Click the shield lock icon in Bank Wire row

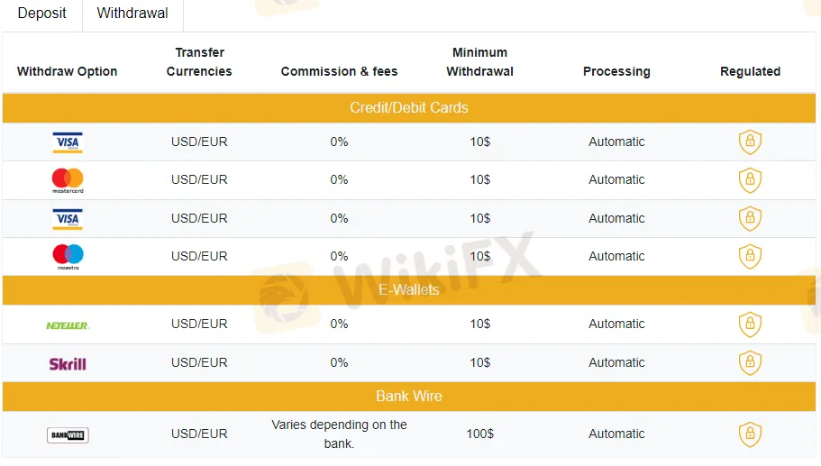click(x=750, y=434)
